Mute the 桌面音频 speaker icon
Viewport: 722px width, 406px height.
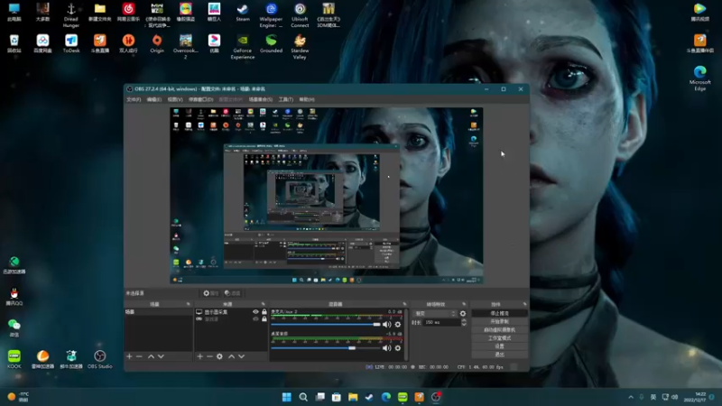tap(387, 348)
